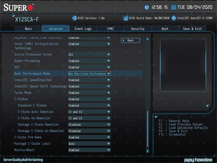Viewport: 217px width, 163px height.
Task: Click the BIOS Build Date icon
Action: (126, 18)
